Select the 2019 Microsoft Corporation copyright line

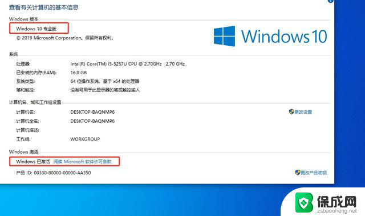point(65,38)
